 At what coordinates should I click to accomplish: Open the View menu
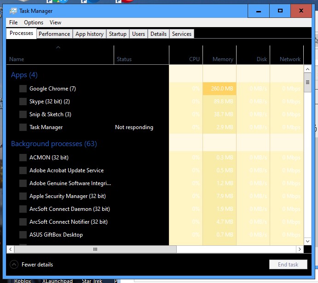coord(55,23)
